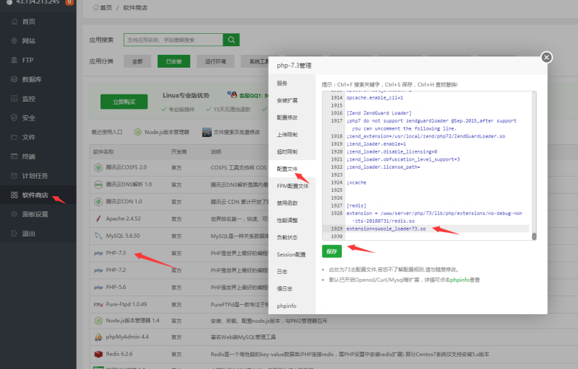Image resolution: width=578 pixels, height=369 pixels.
Task: Open the phpinfo link in the note
Action: click(460, 280)
